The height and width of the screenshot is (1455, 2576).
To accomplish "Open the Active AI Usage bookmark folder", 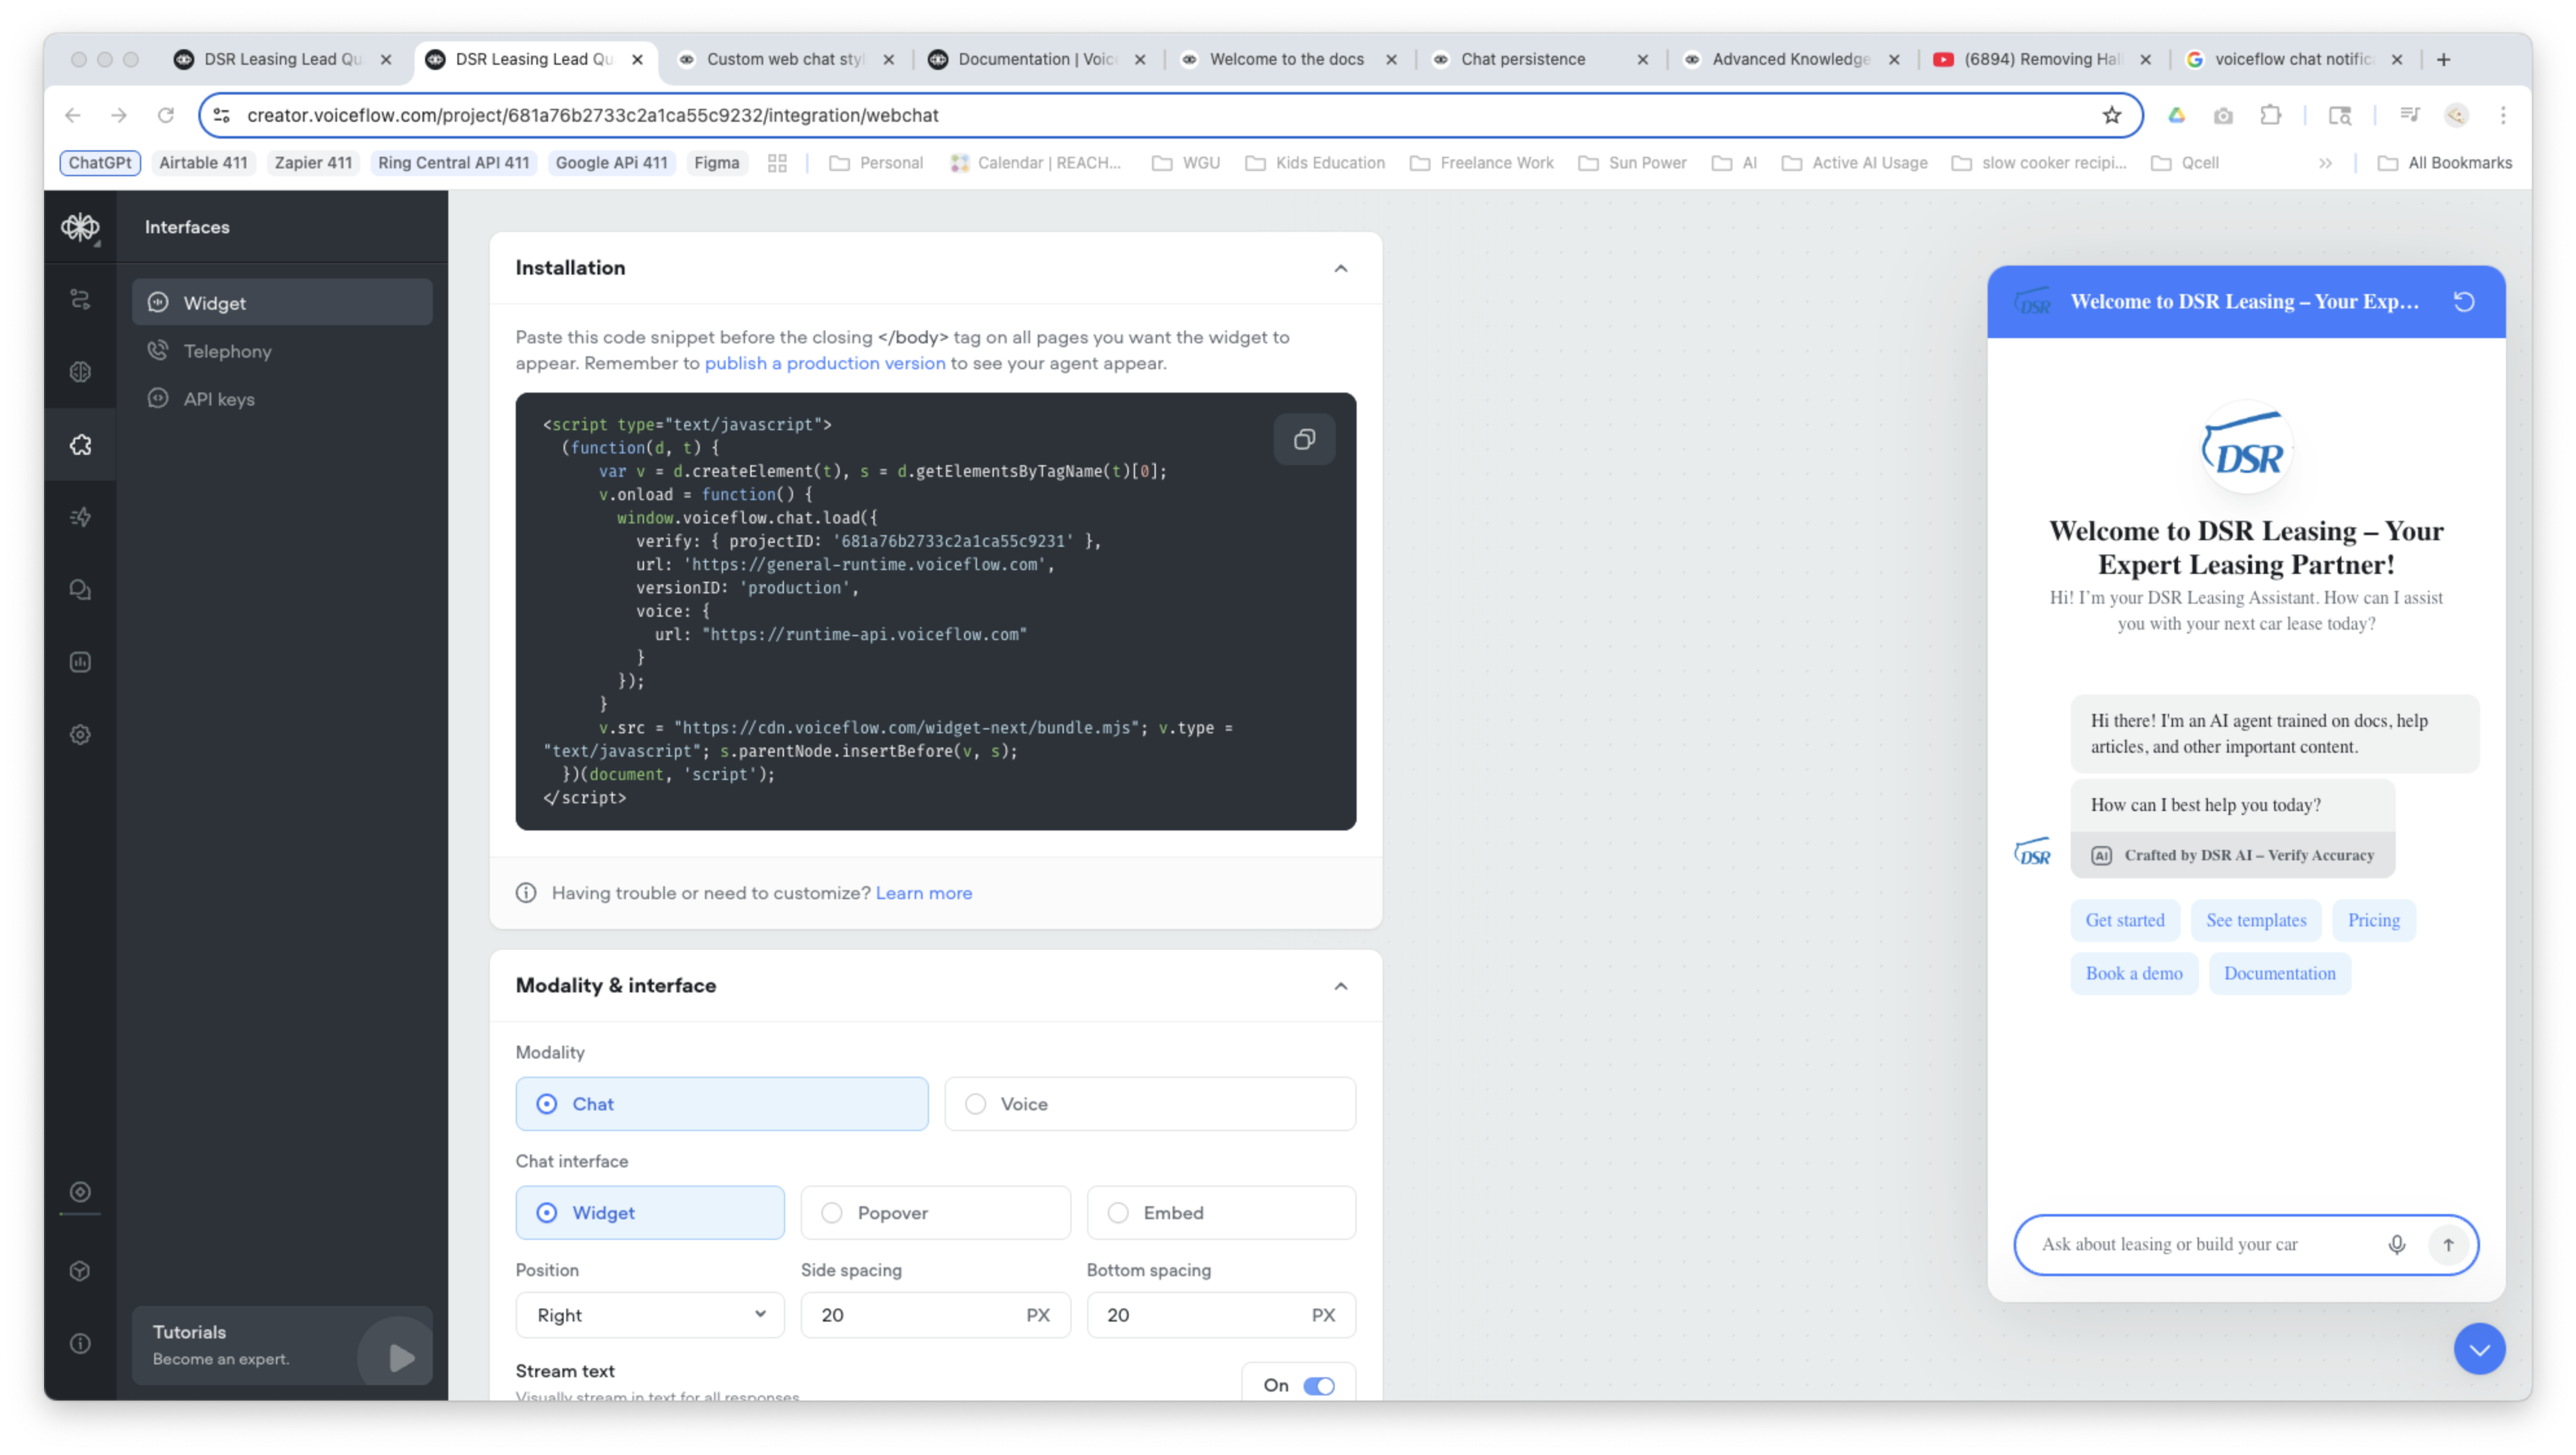I will [1854, 163].
